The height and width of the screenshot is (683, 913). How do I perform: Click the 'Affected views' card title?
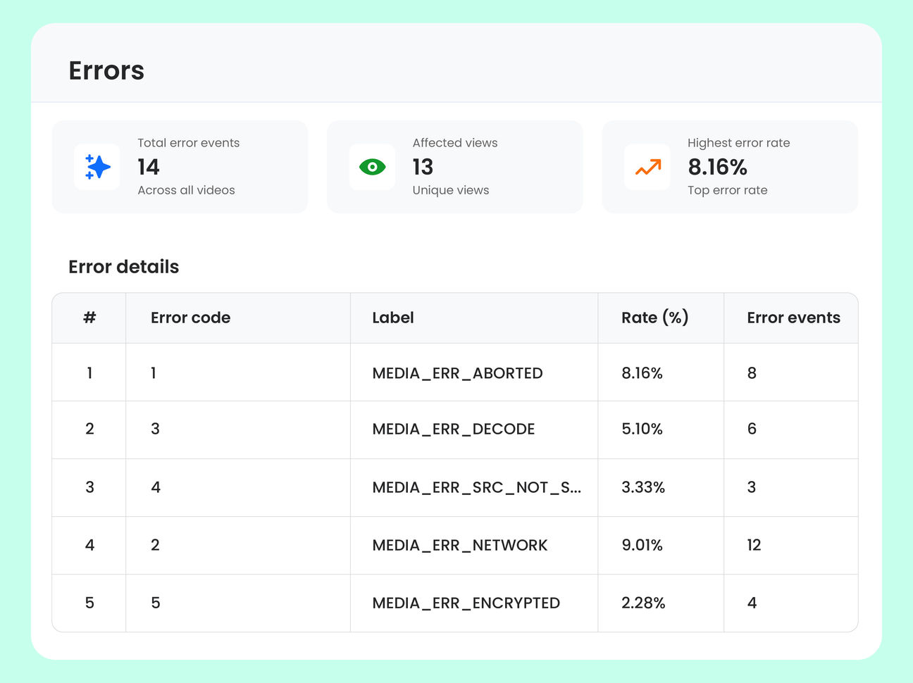coord(455,143)
